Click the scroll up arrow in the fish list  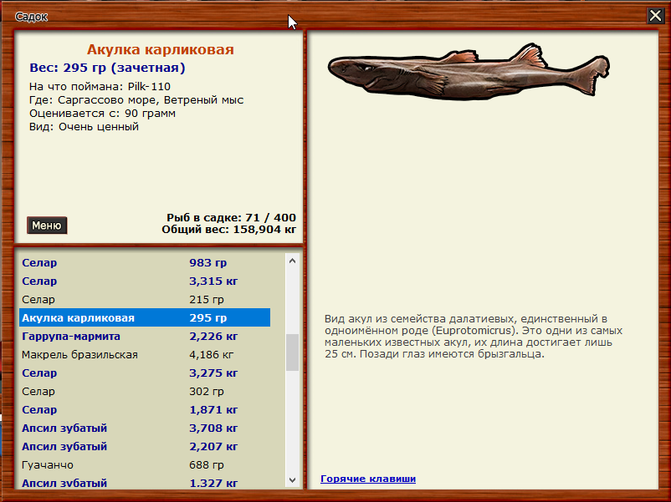(x=292, y=261)
